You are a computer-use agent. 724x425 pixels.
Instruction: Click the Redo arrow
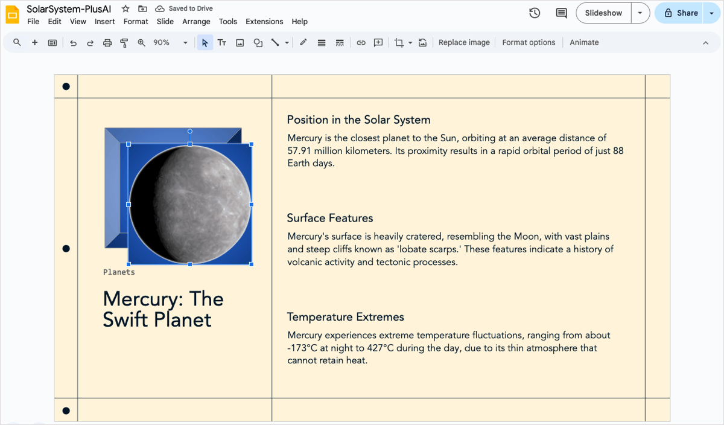tap(90, 42)
